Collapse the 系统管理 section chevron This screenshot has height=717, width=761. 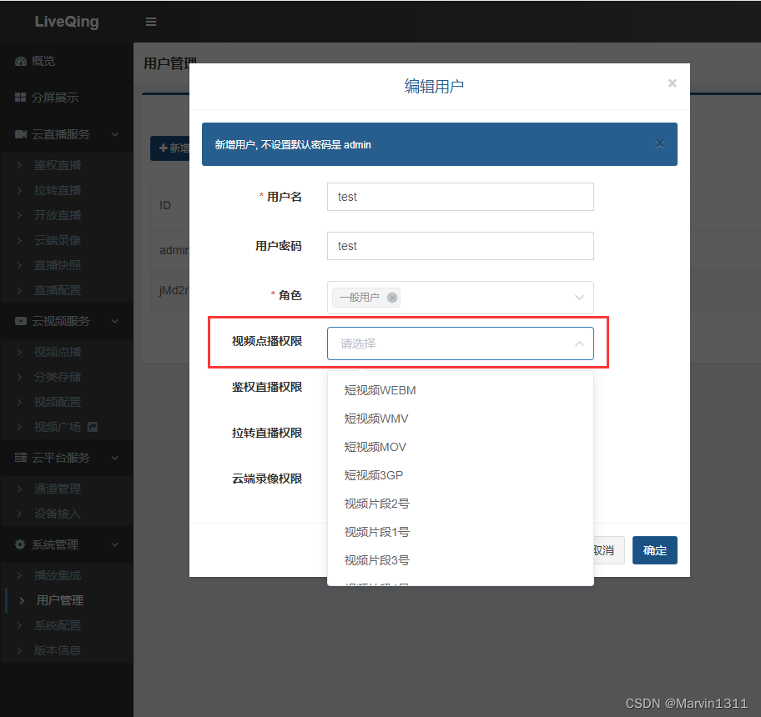(115, 544)
